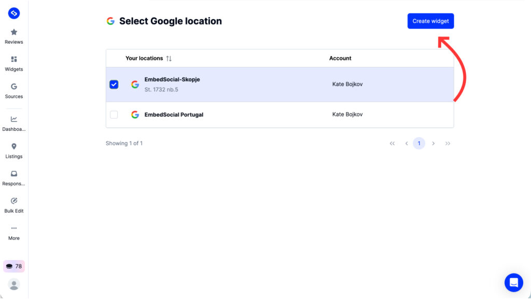
Task: Select page 1 in pagination
Action: [419, 143]
